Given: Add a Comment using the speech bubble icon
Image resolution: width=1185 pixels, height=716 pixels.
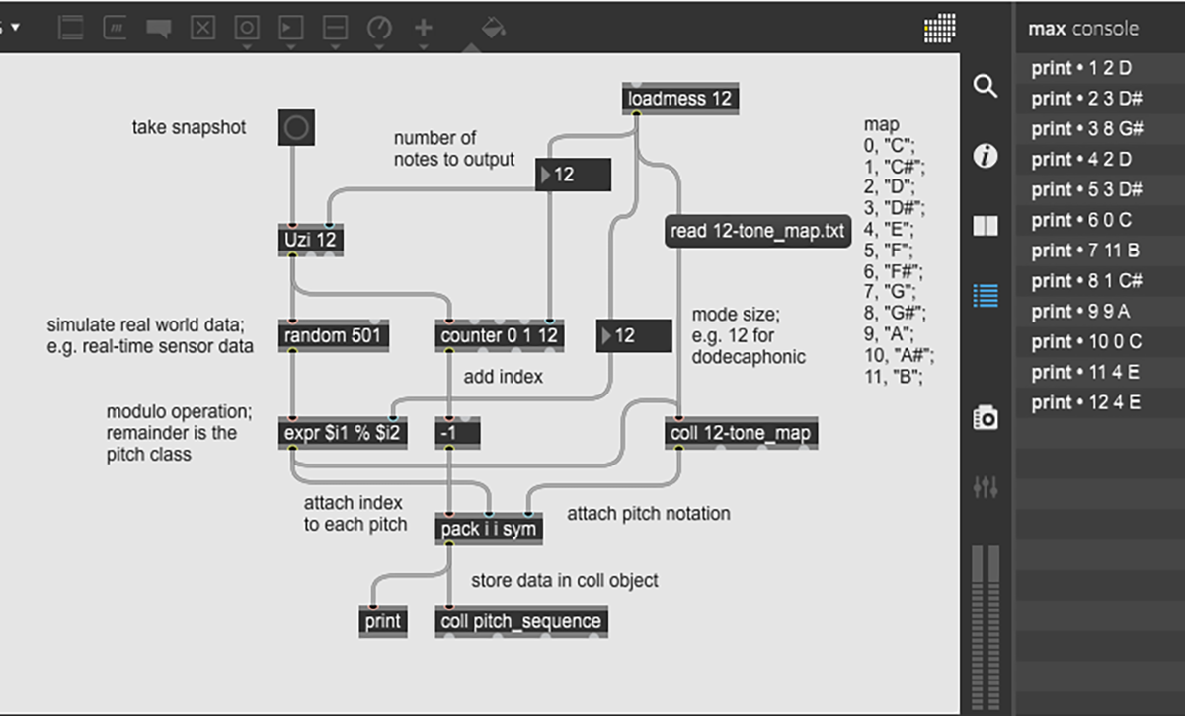Looking at the screenshot, I should 158,28.
